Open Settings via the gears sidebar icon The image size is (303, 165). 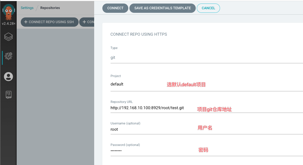8,56
